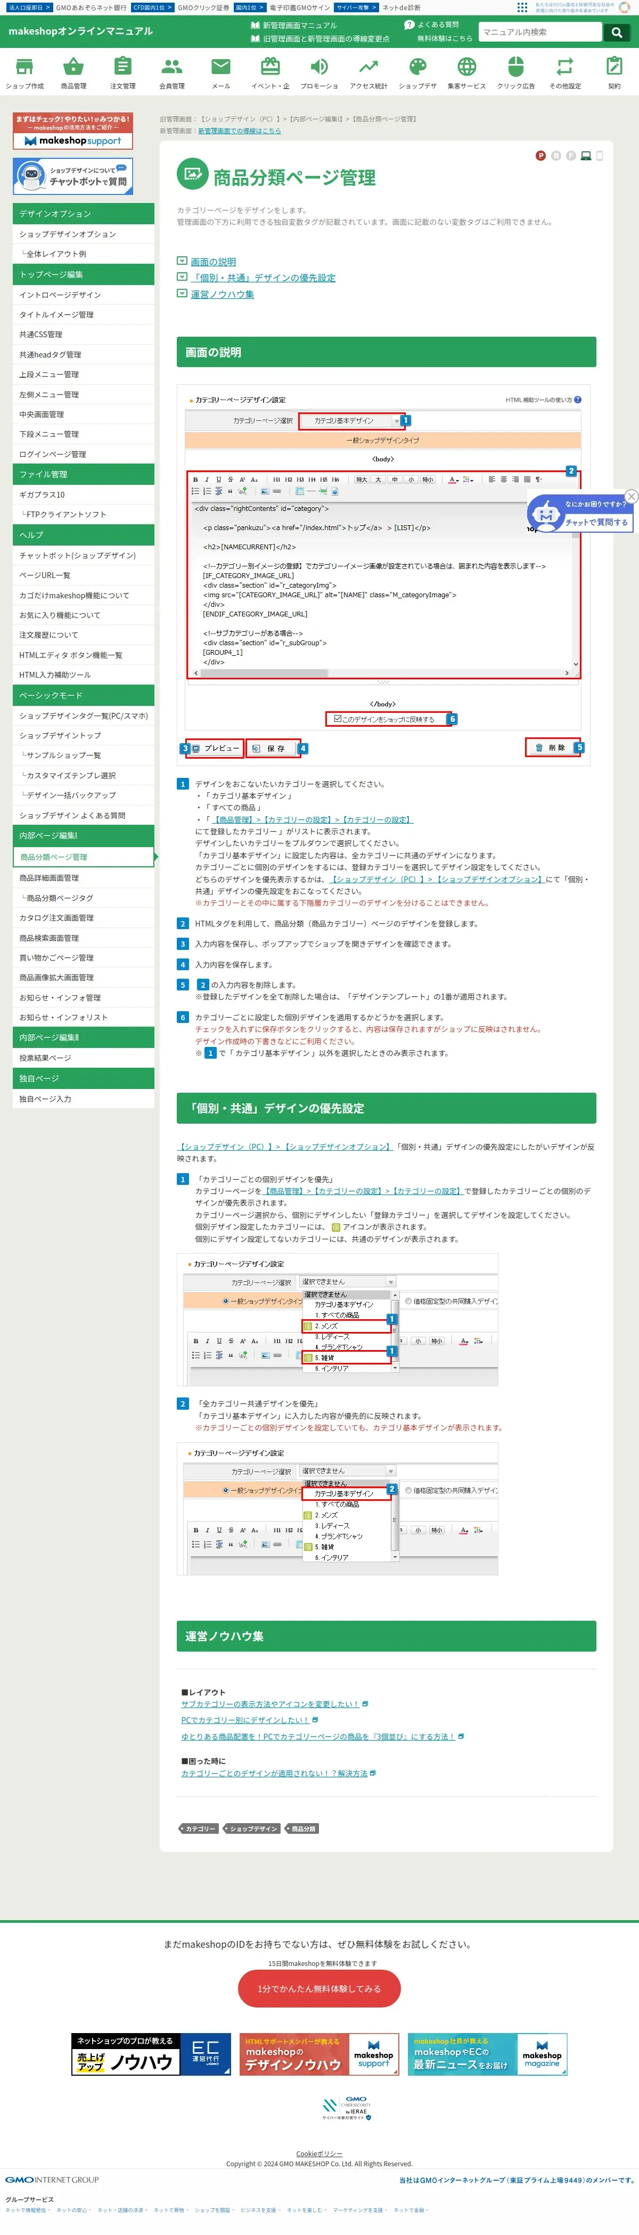
Task: Open 【ショップデザイン（PC）】>【ショップデザインオプション】 link in step 1
Action: point(437,879)
